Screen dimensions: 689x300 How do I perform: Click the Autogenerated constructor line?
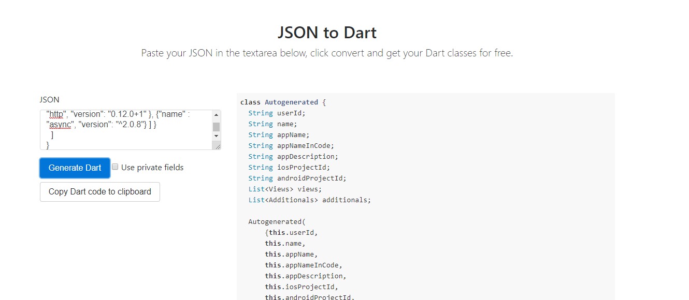[277, 221]
